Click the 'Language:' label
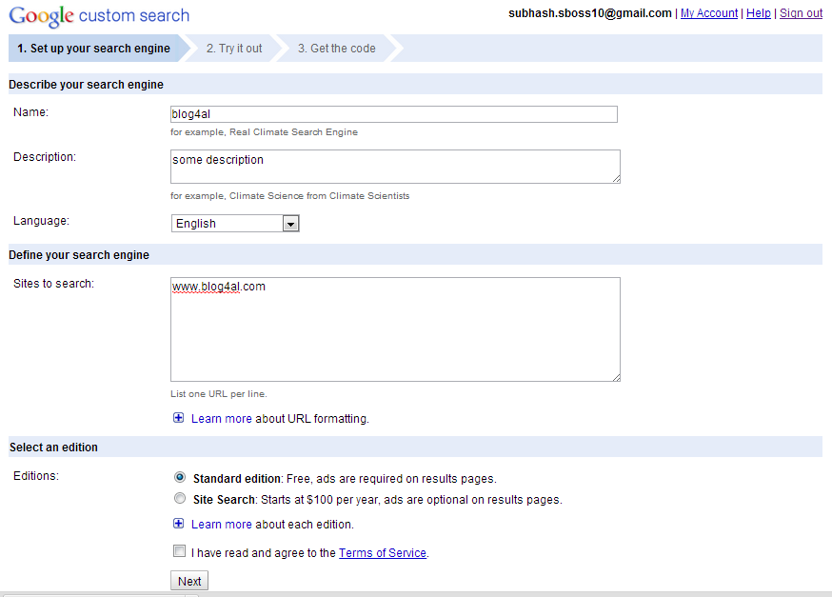Image resolution: width=832 pixels, height=597 pixels. point(41,221)
